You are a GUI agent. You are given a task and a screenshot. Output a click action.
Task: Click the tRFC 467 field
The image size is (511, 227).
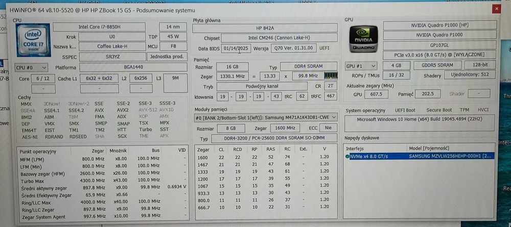tap(331, 96)
